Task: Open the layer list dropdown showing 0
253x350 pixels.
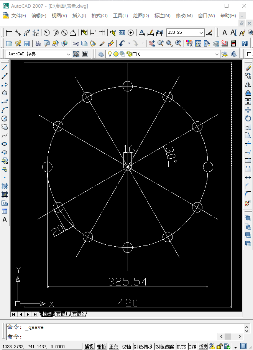Action: coord(163,54)
